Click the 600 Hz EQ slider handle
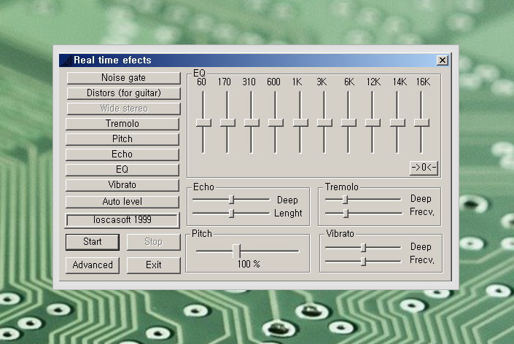This screenshot has width=514, height=344. click(276, 123)
